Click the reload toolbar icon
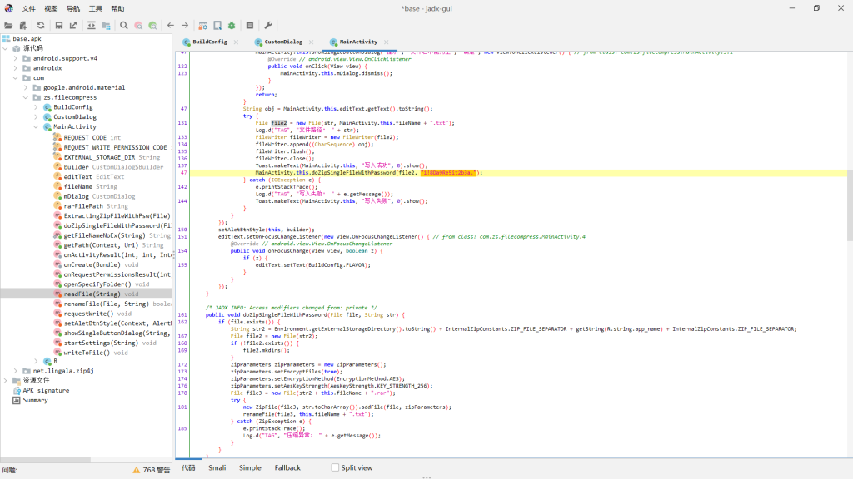This screenshot has height=479, width=853. click(41, 26)
